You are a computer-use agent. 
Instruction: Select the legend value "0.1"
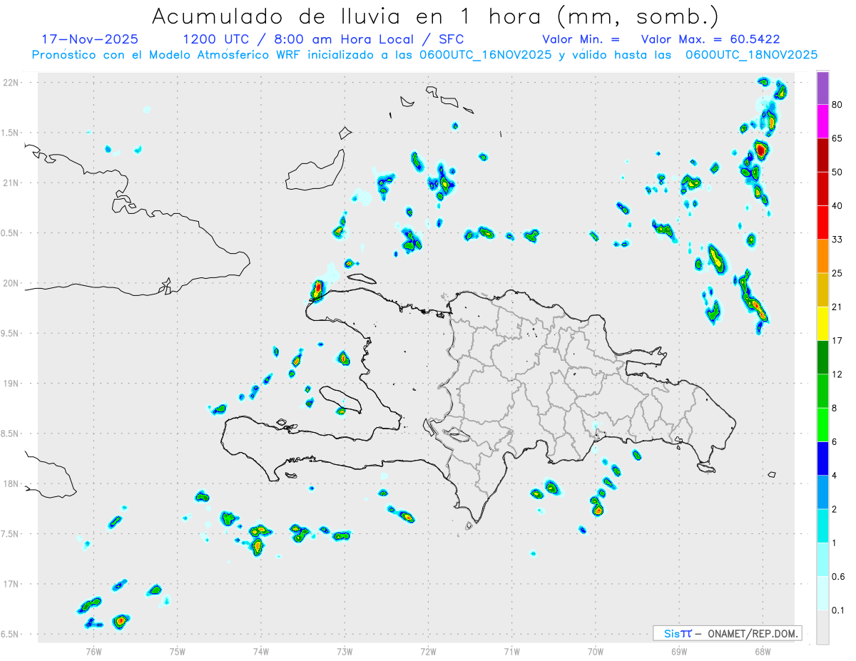839,611
